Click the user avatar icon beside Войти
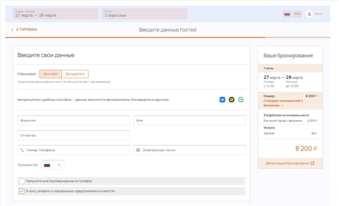This screenshot has height=206, width=339. coord(309,14)
